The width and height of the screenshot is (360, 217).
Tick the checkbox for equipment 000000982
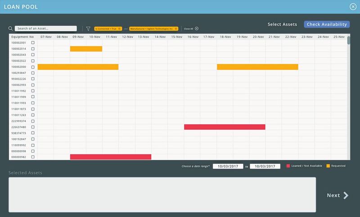[33, 157]
